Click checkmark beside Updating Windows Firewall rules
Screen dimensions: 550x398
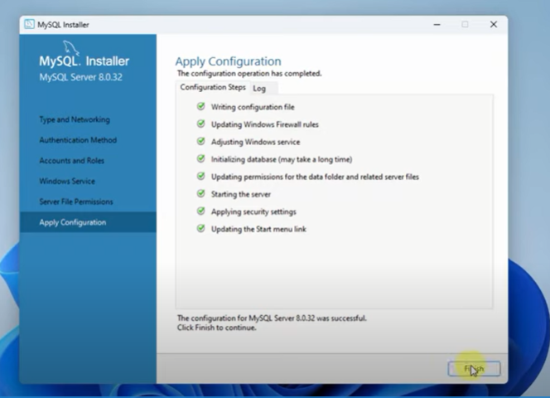[x=201, y=124]
